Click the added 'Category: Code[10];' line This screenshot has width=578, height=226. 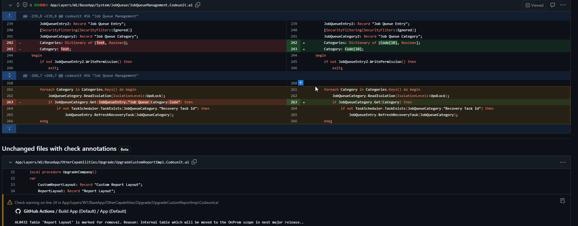point(436,49)
